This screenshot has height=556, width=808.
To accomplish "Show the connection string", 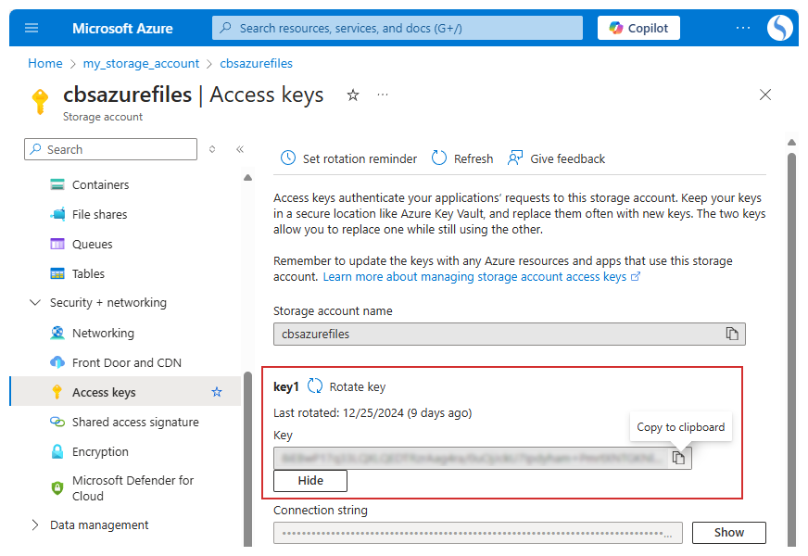I will [x=728, y=532].
